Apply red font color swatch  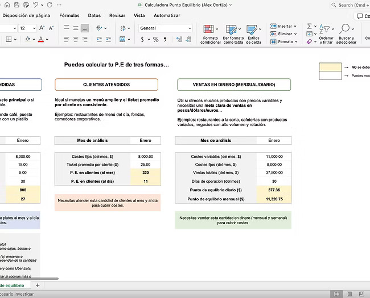40,40
